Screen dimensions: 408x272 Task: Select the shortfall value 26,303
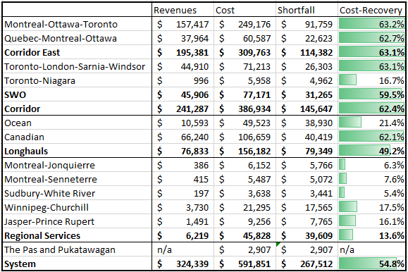pyautogui.click(x=319, y=66)
